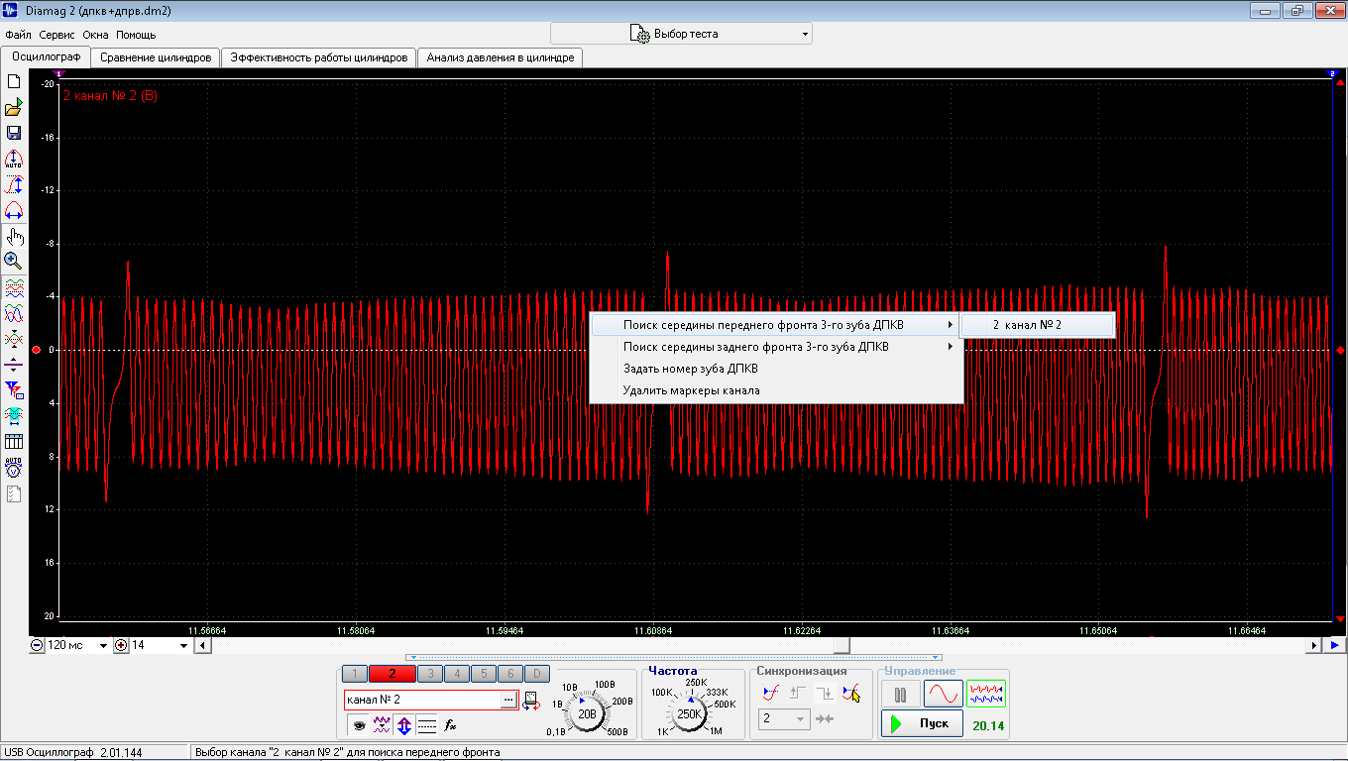Screen dimensions: 1348x761
Task: Click the overlaid sine waves display icon
Action: [14, 313]
